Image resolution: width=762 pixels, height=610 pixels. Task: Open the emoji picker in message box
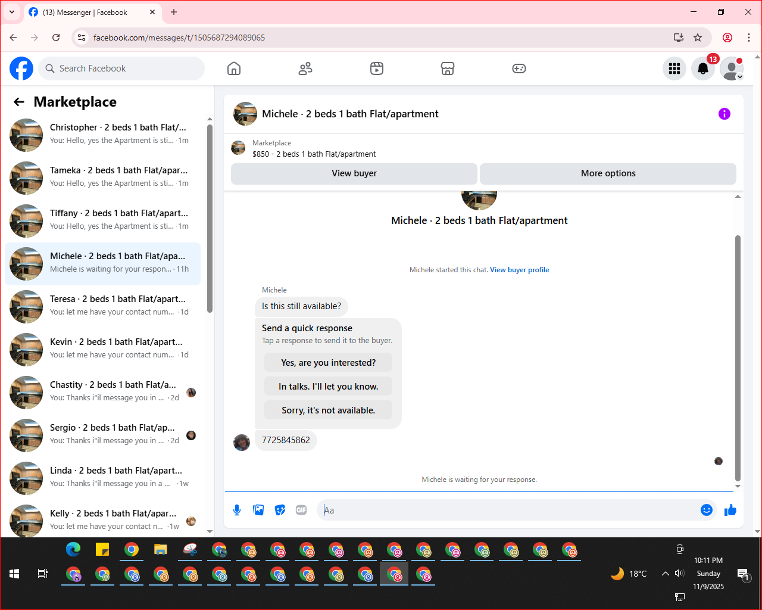[707, 510]
